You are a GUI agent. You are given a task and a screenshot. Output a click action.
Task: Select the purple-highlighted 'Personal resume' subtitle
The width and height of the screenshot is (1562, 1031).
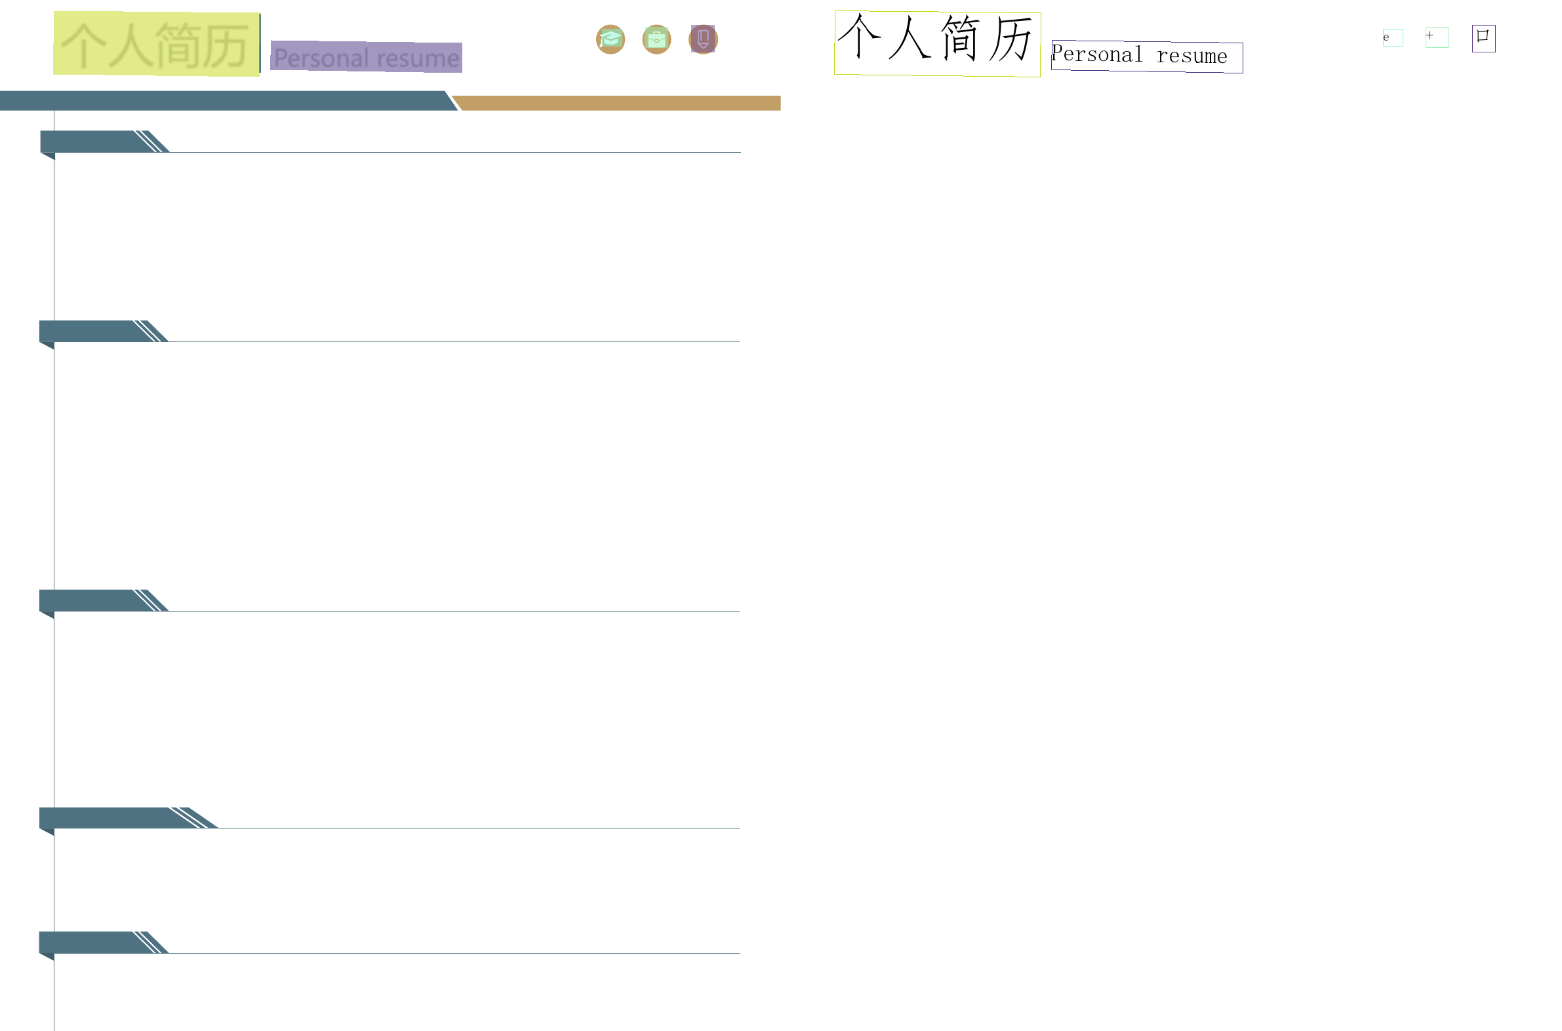(366, 57)
